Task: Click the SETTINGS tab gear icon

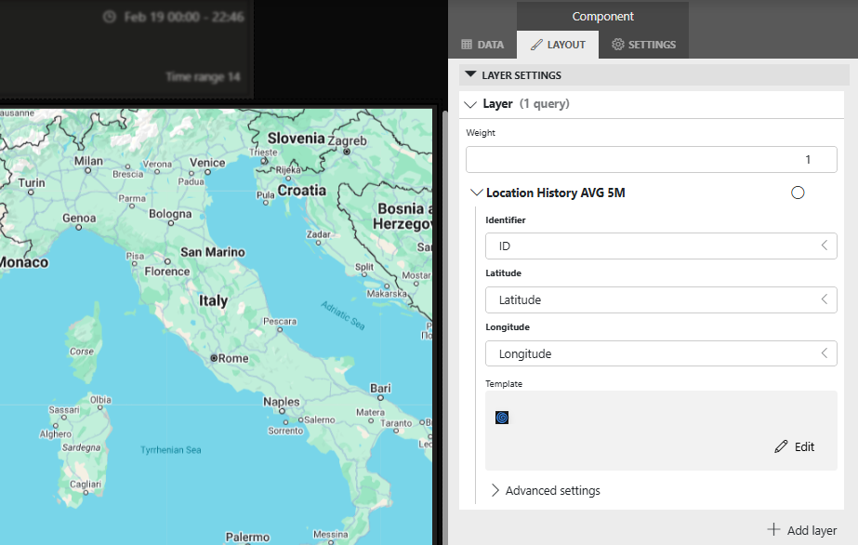Action: point(618,45)
